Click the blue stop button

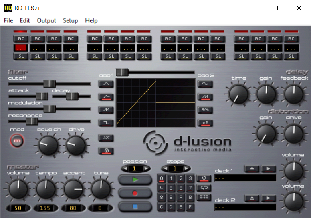tap(135, 207)
